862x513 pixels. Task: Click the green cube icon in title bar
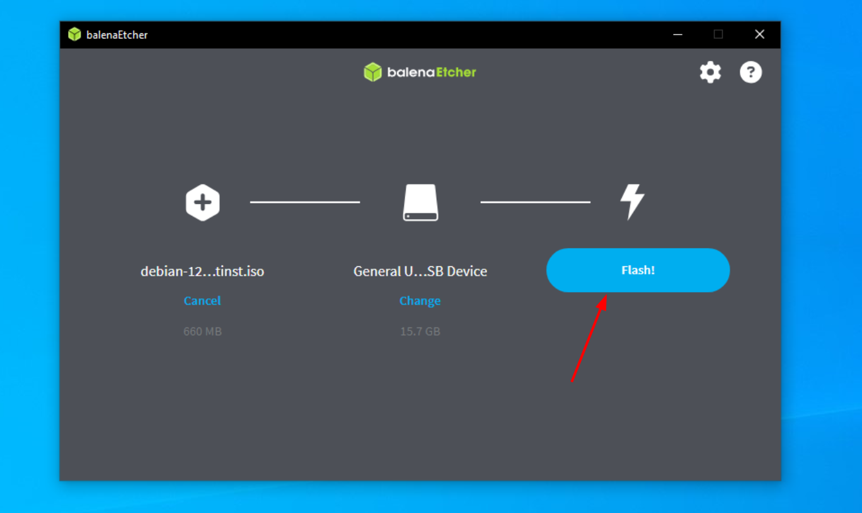click(x=74, y=35)
